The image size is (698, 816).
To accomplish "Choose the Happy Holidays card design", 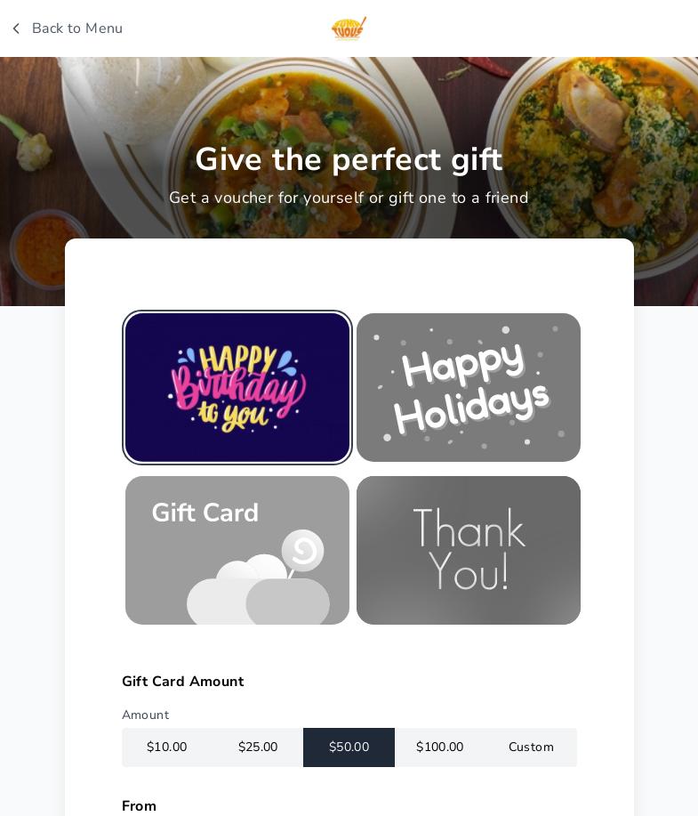I will coord(468,387).
